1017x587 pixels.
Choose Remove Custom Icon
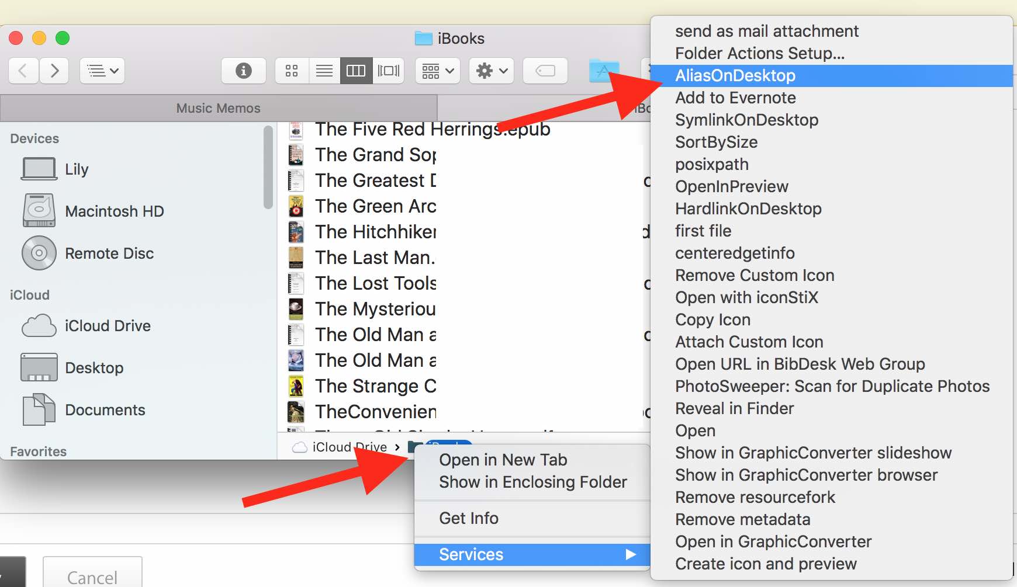click(x=831, y=275)
